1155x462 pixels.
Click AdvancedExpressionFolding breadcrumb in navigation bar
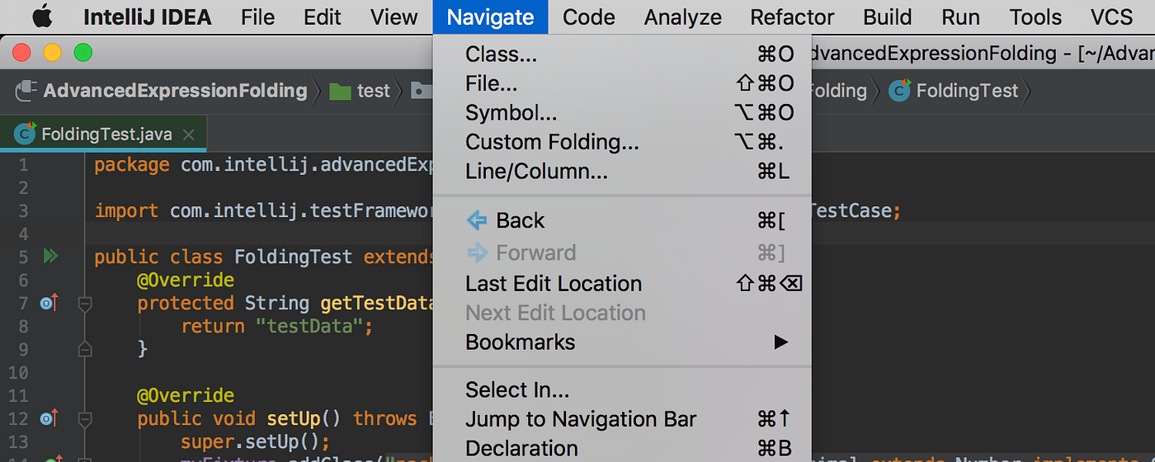click(175, 91)
